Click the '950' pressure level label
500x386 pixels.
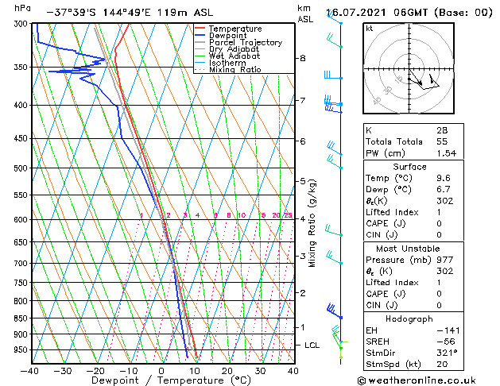pyautogui.click(x=22, y=350)
